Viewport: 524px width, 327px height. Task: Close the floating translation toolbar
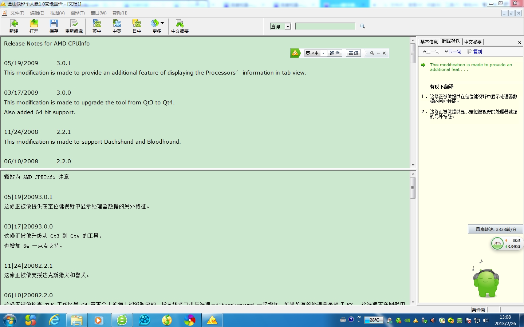tap(384, 53)
